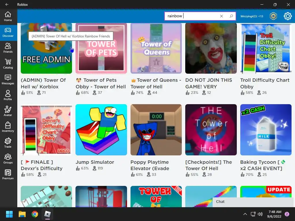Click 'Poppy Playtime Elevator (Evade' title

150,165
